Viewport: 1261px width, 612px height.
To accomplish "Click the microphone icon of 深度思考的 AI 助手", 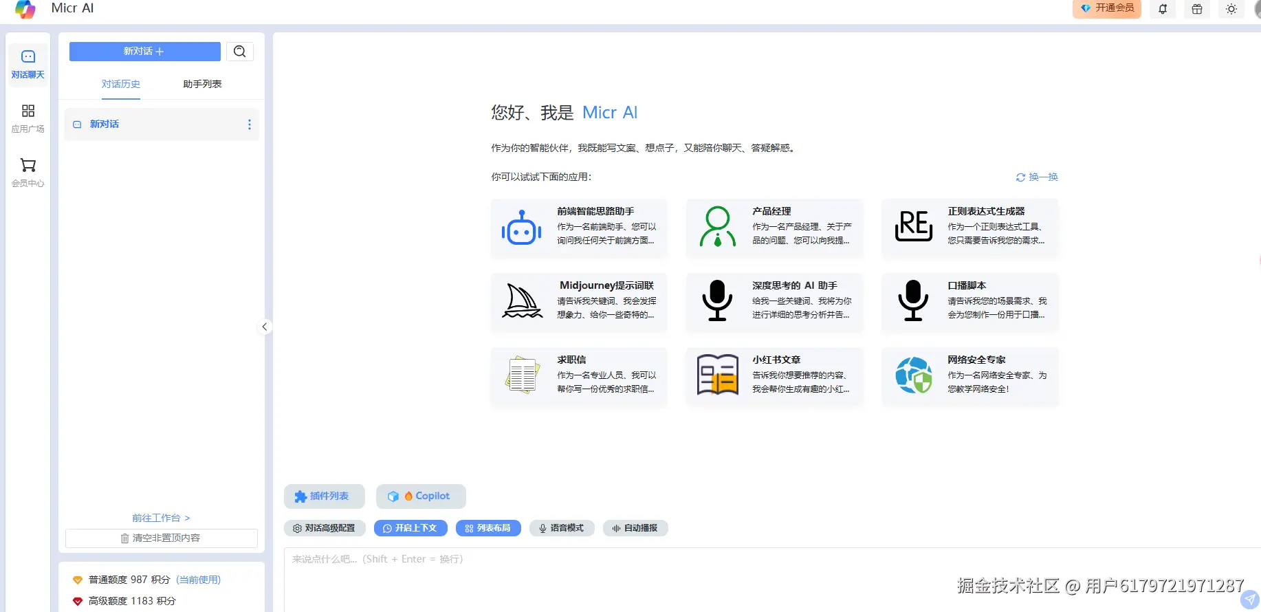I will (x=717, y=300).
